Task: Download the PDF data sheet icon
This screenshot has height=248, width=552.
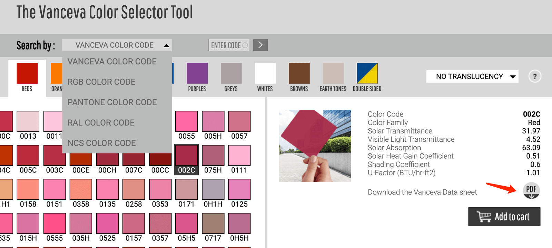Action: [x=531, y=190]
